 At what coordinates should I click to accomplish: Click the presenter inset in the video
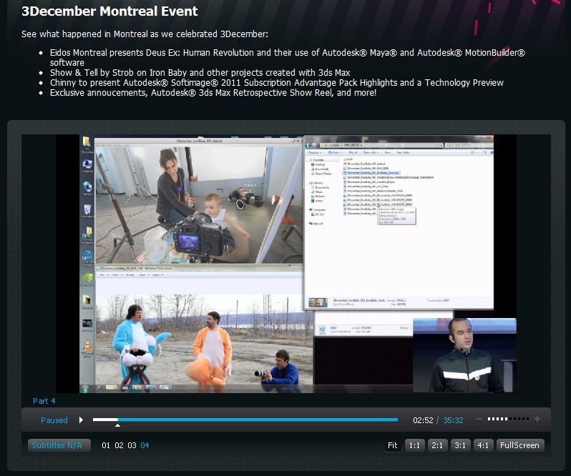[x=464, y=355]
